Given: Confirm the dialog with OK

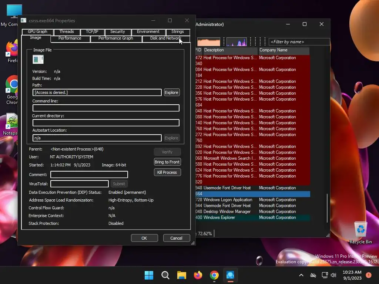Looking at the screenshot, I should [144, 238].
